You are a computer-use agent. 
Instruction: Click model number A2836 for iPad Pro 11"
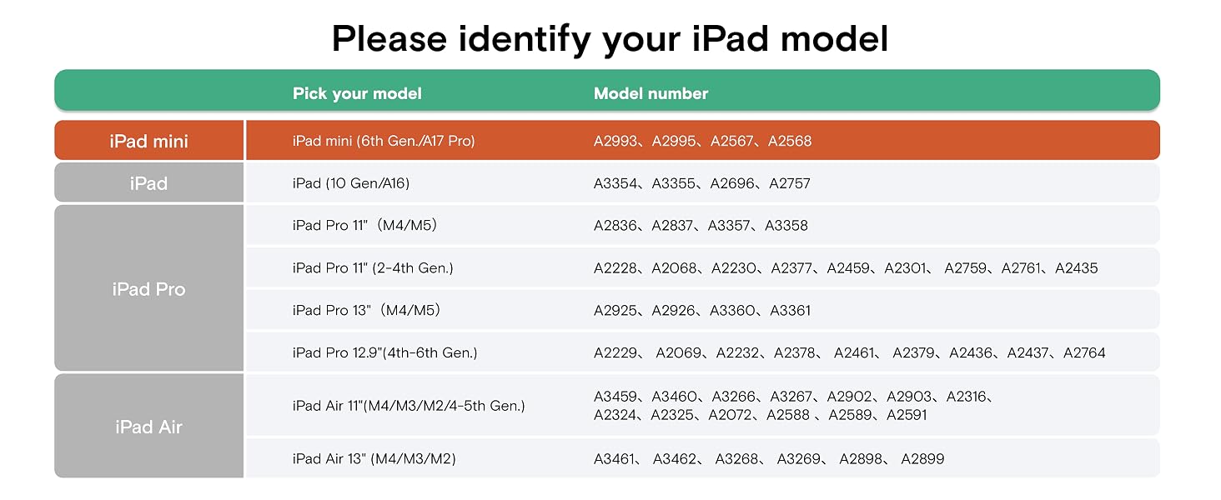click(614, 226)
